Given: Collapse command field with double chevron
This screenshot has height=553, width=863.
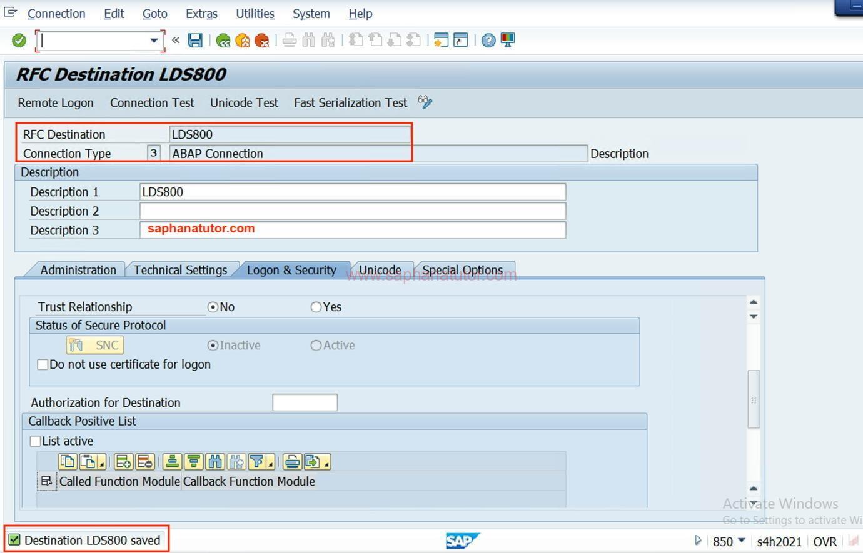Looking at the screenshot, I should [x=176, y=41].
